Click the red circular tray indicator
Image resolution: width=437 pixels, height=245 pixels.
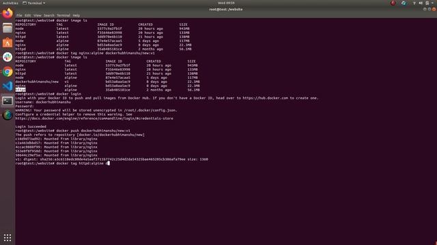393,3
